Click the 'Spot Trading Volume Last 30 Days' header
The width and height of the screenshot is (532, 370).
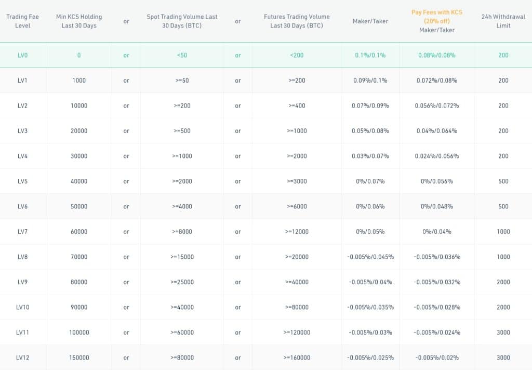182,21
